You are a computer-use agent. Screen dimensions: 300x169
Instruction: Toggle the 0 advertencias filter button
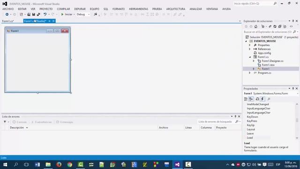pos(42,122)
